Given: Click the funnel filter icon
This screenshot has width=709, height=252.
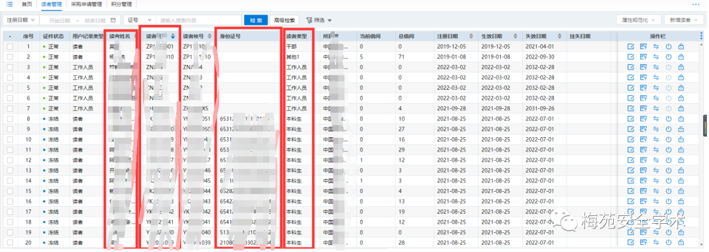Looking at the screenshot, I should (x=309, y=20).
